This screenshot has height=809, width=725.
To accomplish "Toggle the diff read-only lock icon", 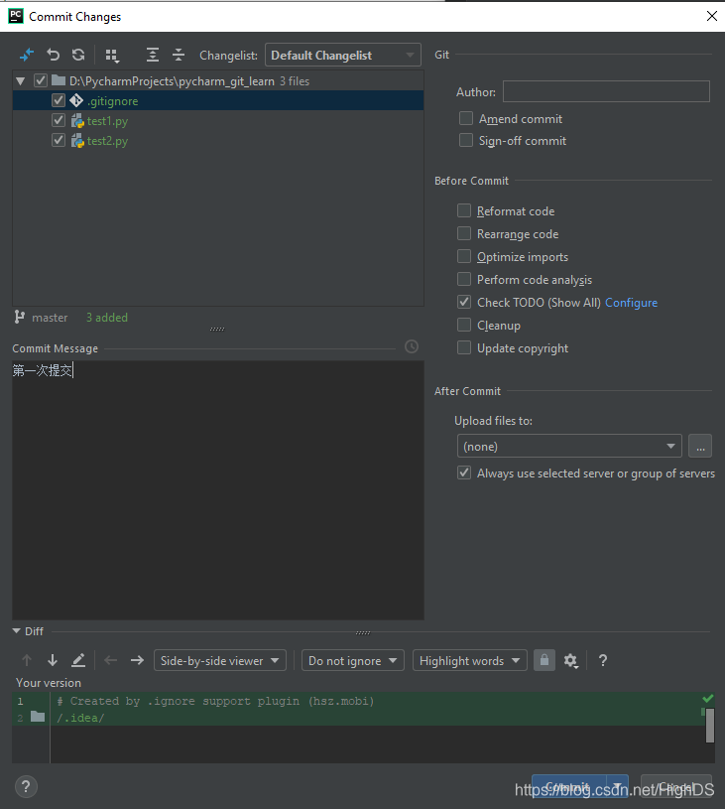I will tap(544, 660).
